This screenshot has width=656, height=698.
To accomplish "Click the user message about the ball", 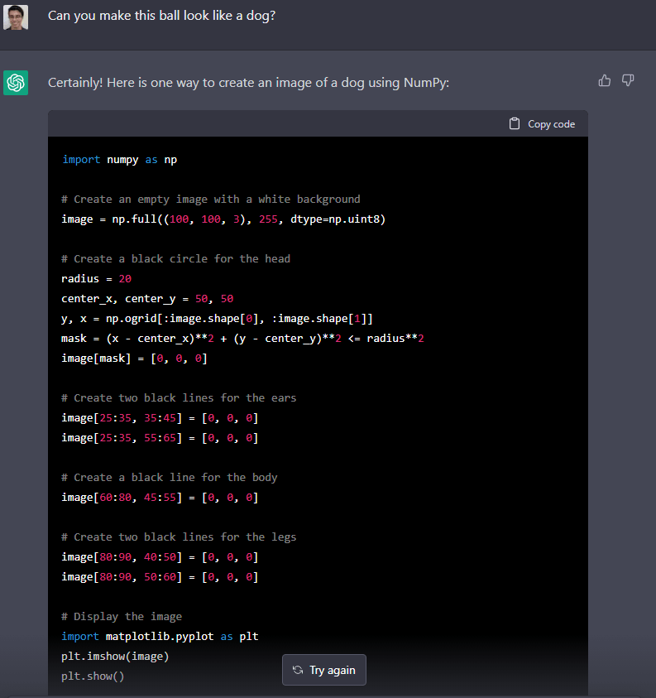I will point(161,17).
